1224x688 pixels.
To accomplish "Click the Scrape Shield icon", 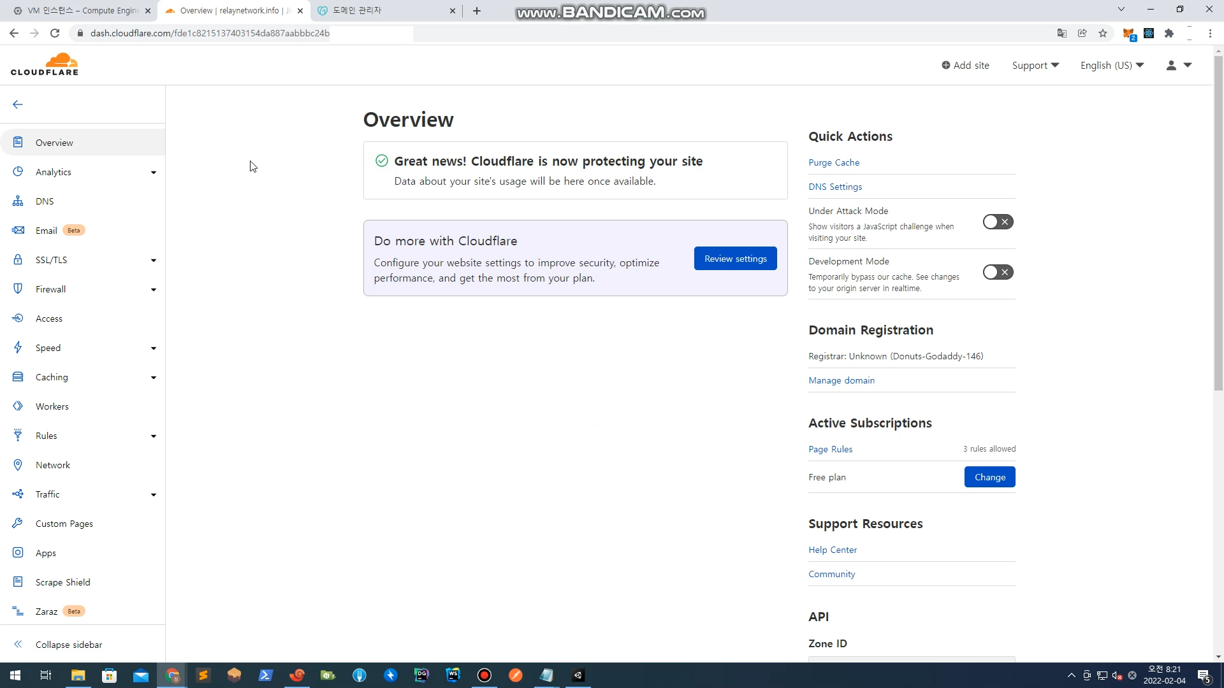I will click(18, 582).
